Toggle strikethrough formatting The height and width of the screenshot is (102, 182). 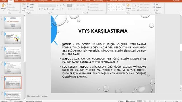[x=50, y=9]
